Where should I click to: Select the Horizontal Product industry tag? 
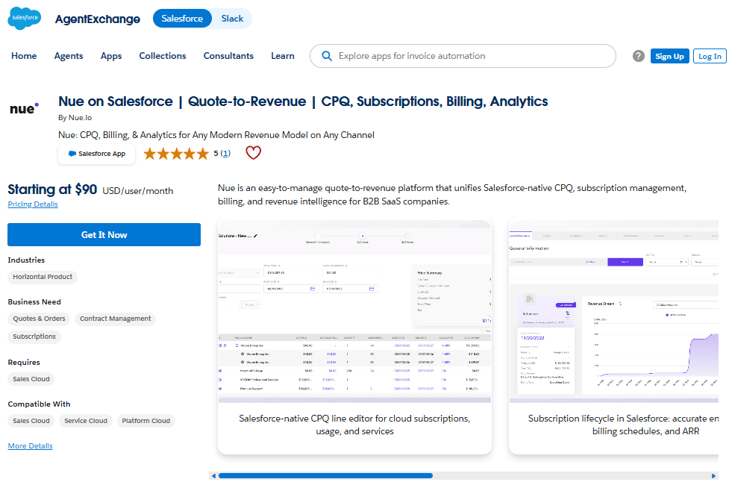click(x=43, y=277)
